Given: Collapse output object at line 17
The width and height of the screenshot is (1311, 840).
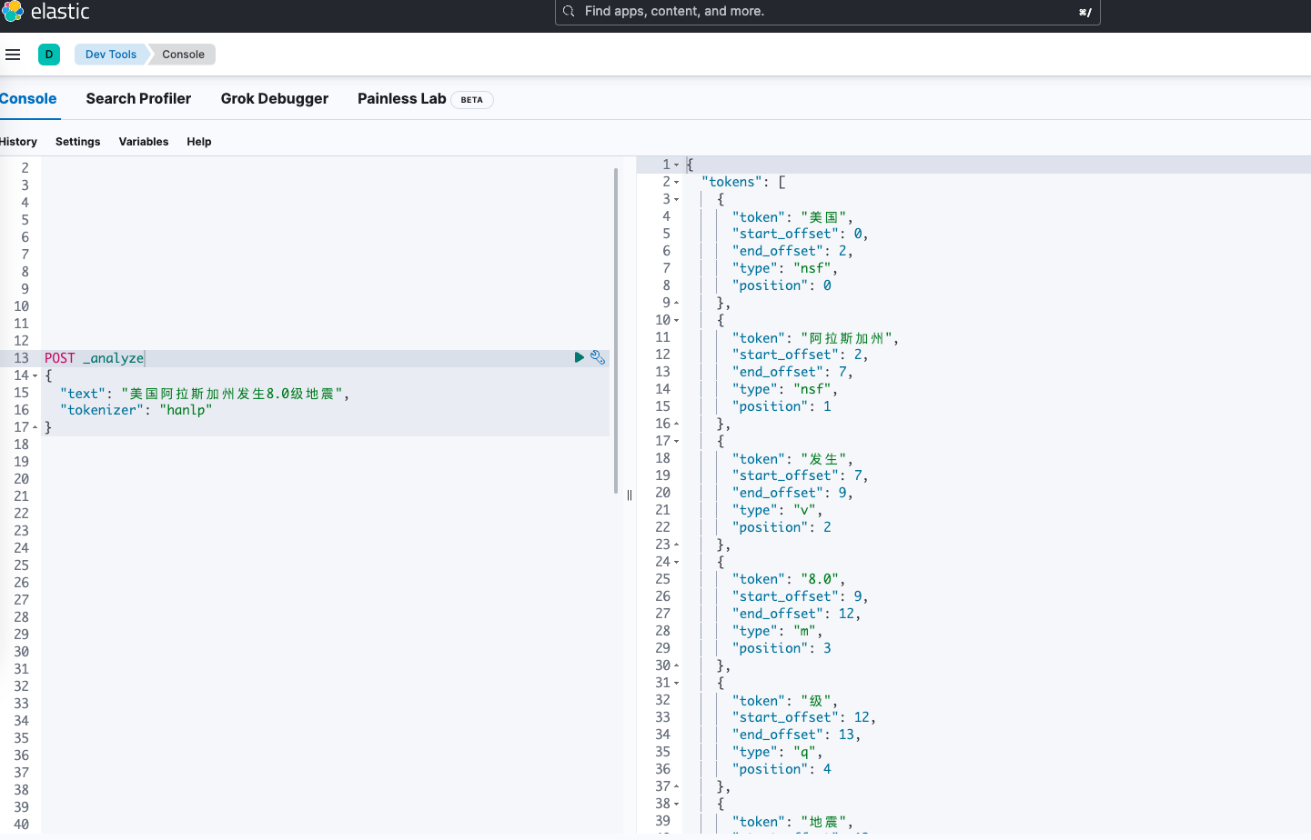Looking at the screenshot, I should (x=676, y=442).
